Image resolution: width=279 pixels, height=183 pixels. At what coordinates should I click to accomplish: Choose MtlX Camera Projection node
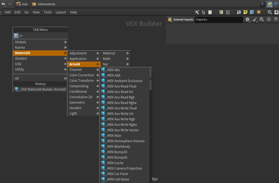pyautogui.click(x=124, y=169)
